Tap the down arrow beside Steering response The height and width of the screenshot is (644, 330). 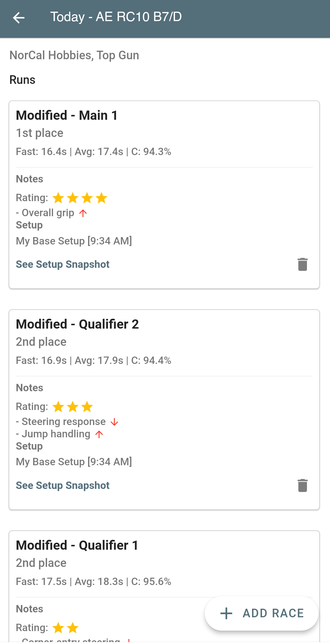point(115,422)
